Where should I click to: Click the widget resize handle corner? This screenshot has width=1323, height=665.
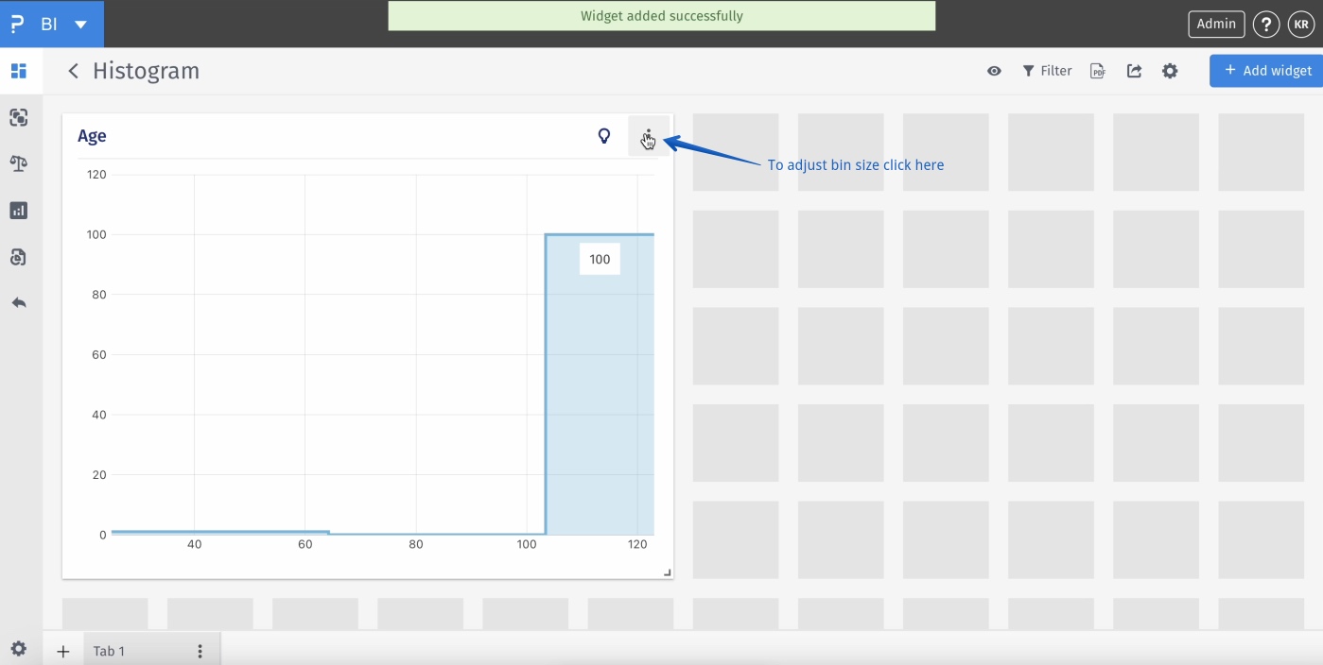click(667, 572)
